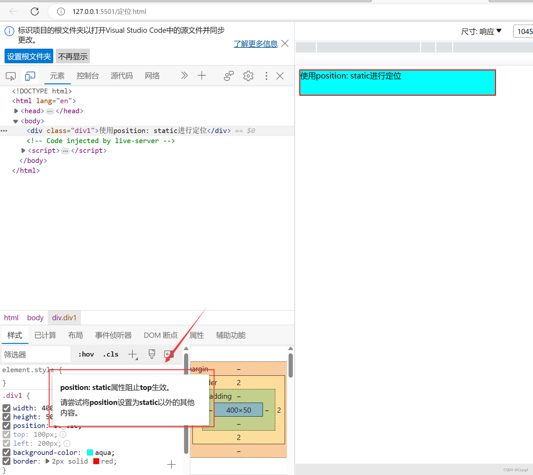The height and width of the screenshot is (475, 533).
Task: Click the new style rule plus icon
Action: pyautogui.click(x=133, y=355)
